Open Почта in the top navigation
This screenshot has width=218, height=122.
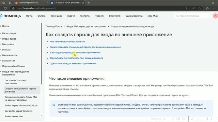29,16
